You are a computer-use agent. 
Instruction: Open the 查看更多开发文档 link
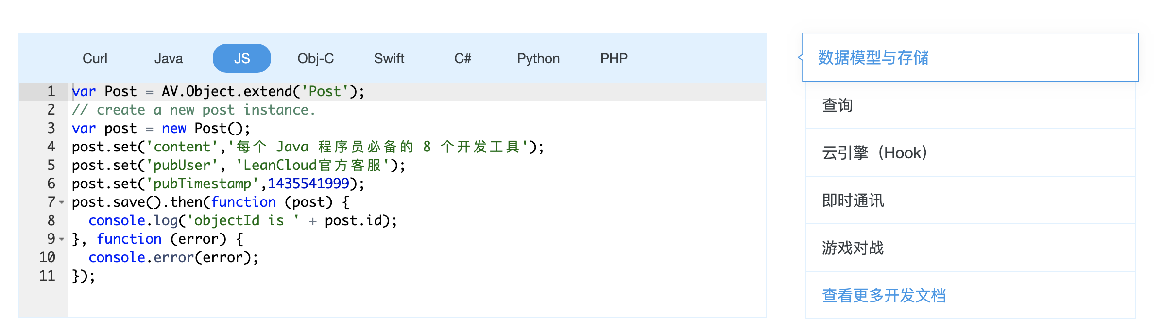click(884, 295)
